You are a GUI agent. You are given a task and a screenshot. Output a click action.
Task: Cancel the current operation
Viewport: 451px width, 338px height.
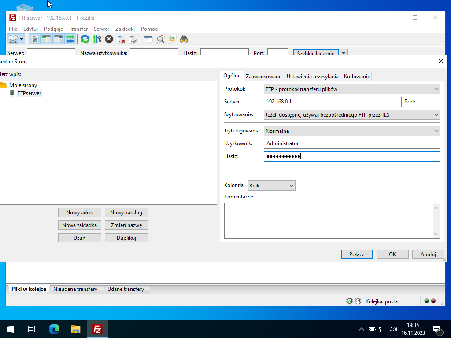(109, 39)
